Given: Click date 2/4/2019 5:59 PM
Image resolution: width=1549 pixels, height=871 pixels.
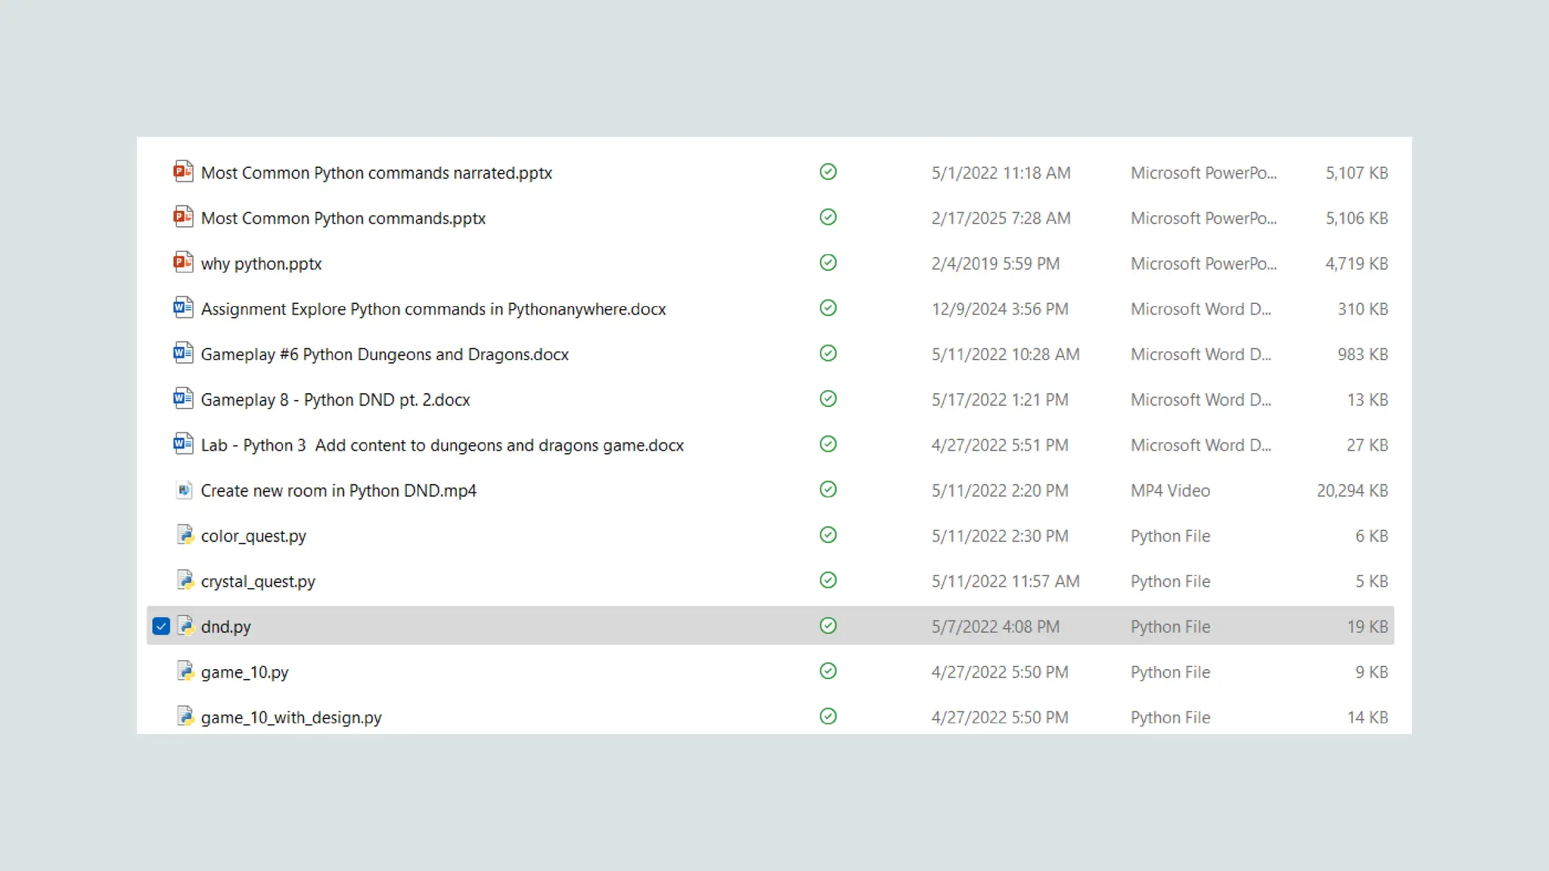Looking at the screenshot, I should click(x=995, y=264).
